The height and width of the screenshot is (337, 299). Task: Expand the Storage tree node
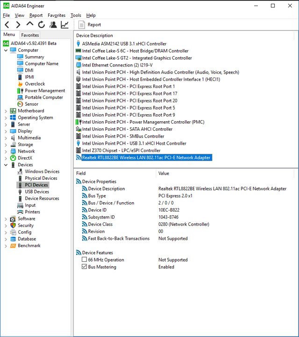pos(6,145)
